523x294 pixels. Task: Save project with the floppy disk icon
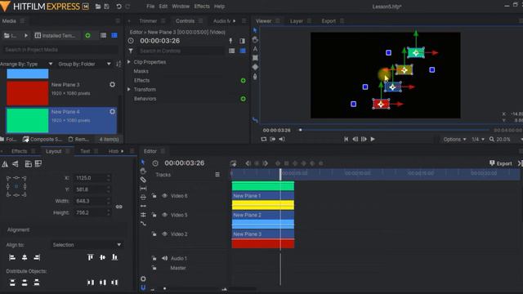(x=107, y=7)
